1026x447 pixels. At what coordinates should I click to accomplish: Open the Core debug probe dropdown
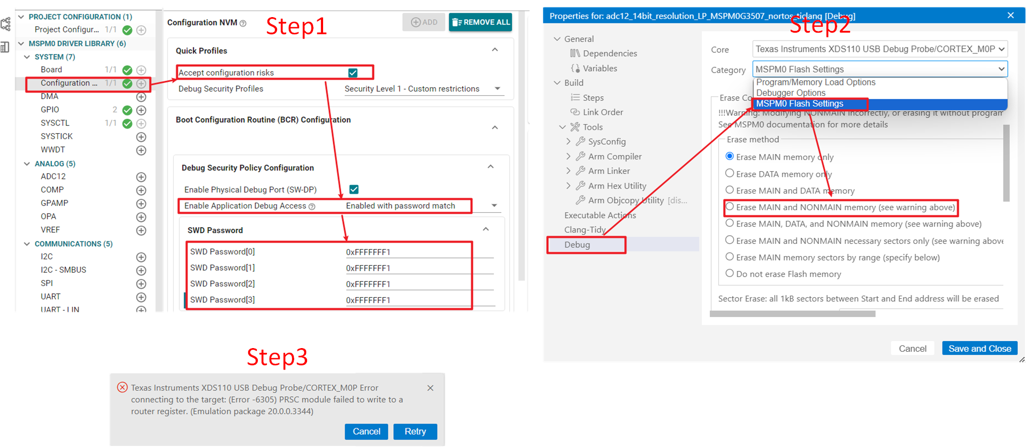(x=879, y=49)
